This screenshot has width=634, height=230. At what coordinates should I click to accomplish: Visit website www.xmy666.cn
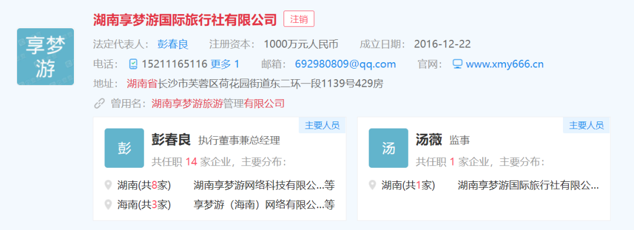(505, 64)
